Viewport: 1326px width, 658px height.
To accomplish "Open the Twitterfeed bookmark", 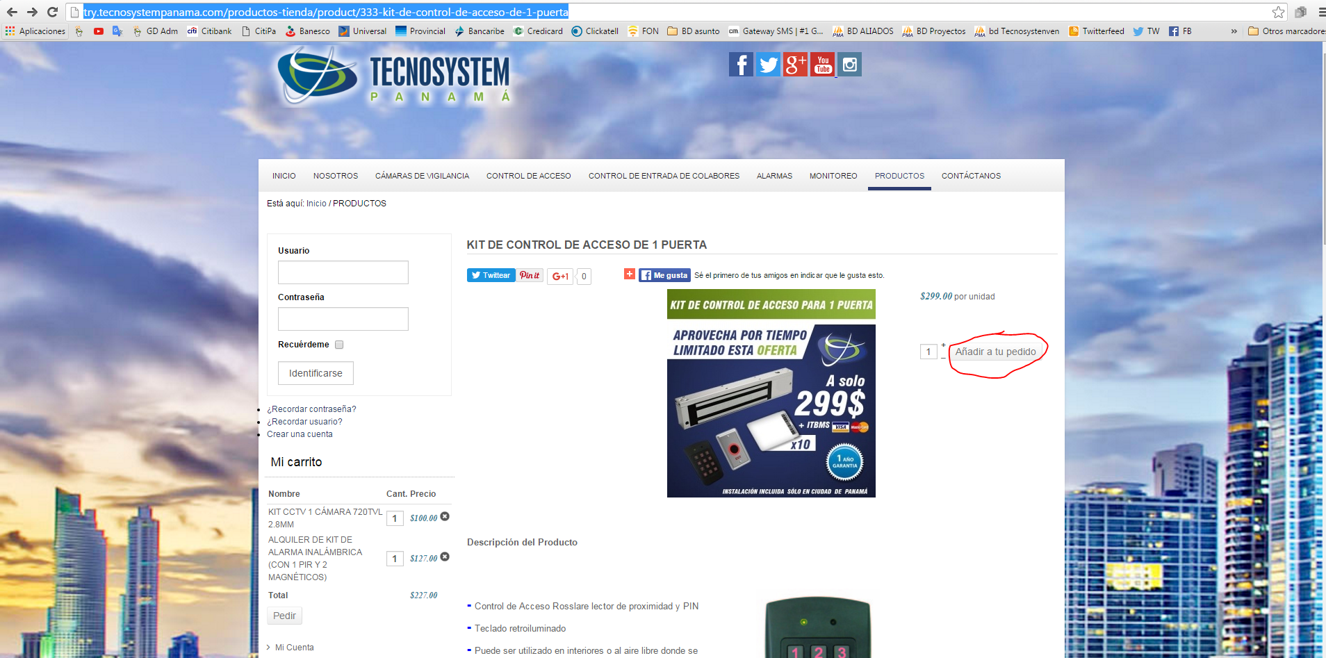I will [1096, 31].
